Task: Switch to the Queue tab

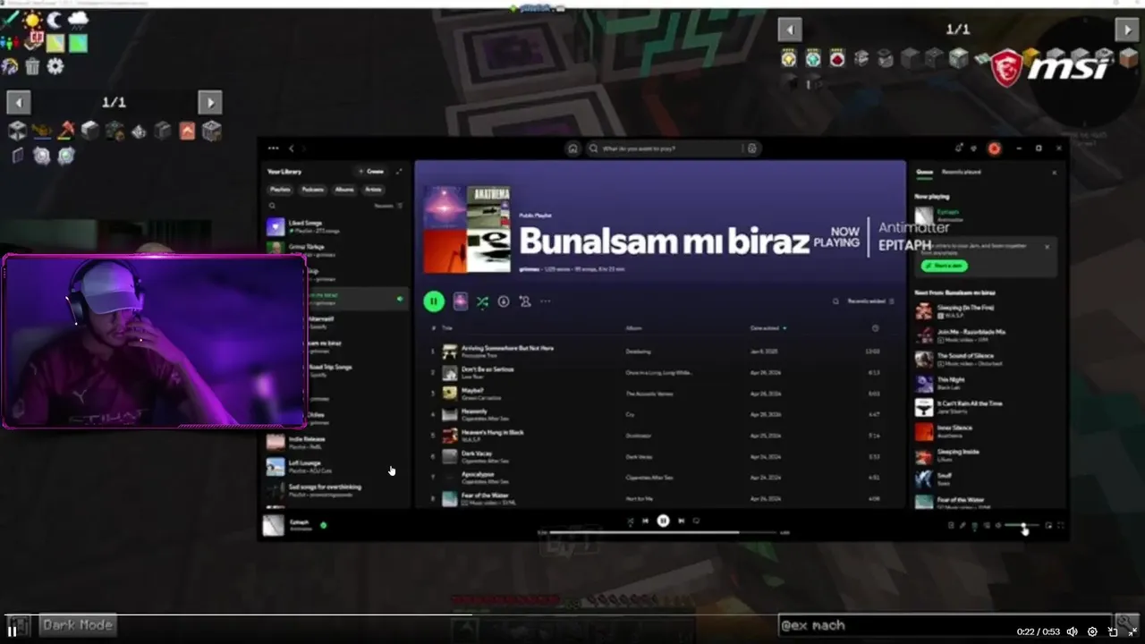Action: pyautogui.click(x=924, y=172)
